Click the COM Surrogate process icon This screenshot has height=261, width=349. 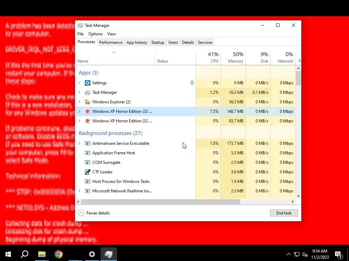tap(88, 162)
